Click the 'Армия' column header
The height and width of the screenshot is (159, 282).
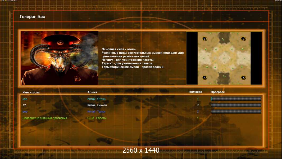pyautogui.click(x=92, y=92)
